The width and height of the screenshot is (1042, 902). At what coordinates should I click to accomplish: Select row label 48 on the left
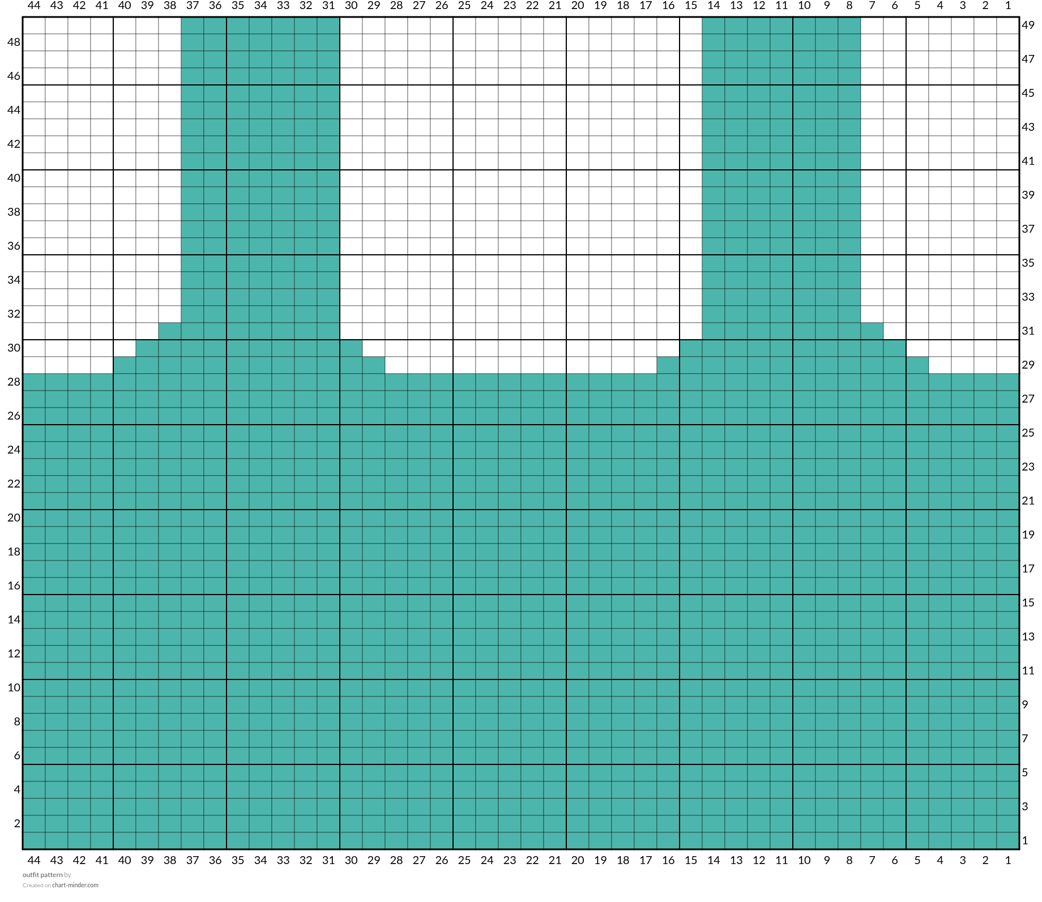[x=14, y=42]
